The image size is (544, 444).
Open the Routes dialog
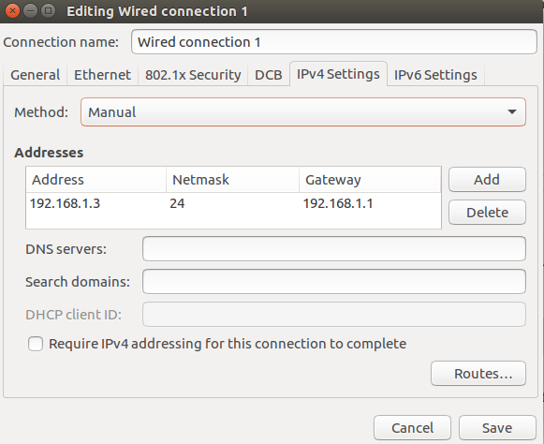pos(478,374)
